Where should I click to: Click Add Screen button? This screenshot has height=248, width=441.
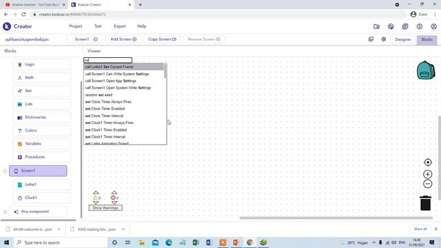123,39
